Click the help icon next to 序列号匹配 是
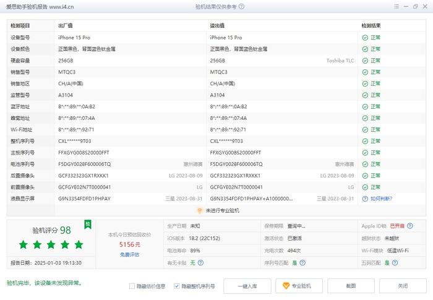This screenshot has width=433, height=300. [x=302, y=263]
